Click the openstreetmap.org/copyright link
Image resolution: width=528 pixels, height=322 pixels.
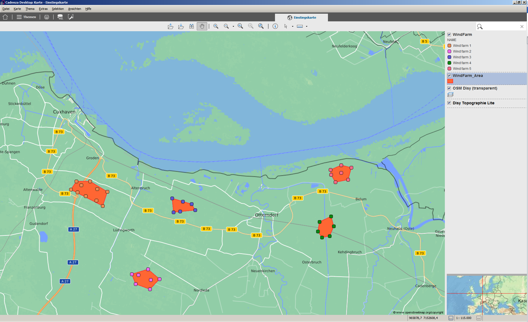coord(418,312)
